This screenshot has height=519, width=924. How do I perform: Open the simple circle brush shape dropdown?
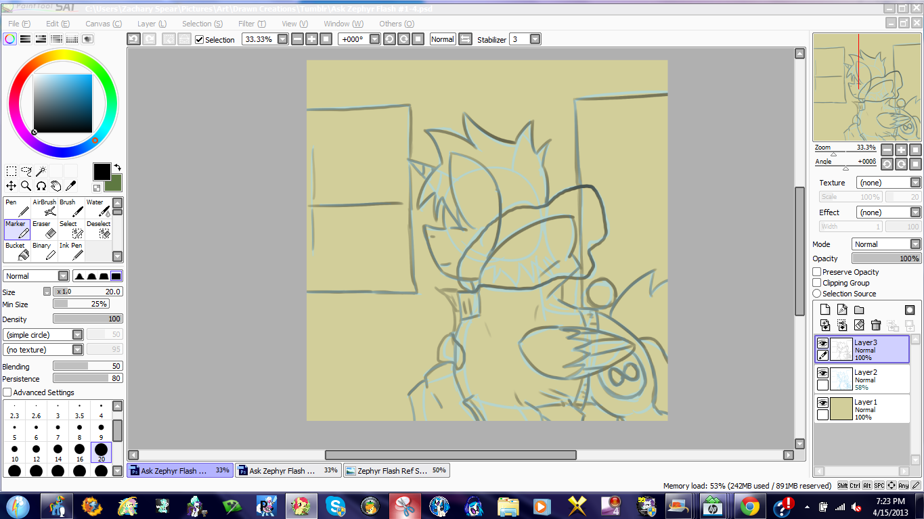[43, 335]
